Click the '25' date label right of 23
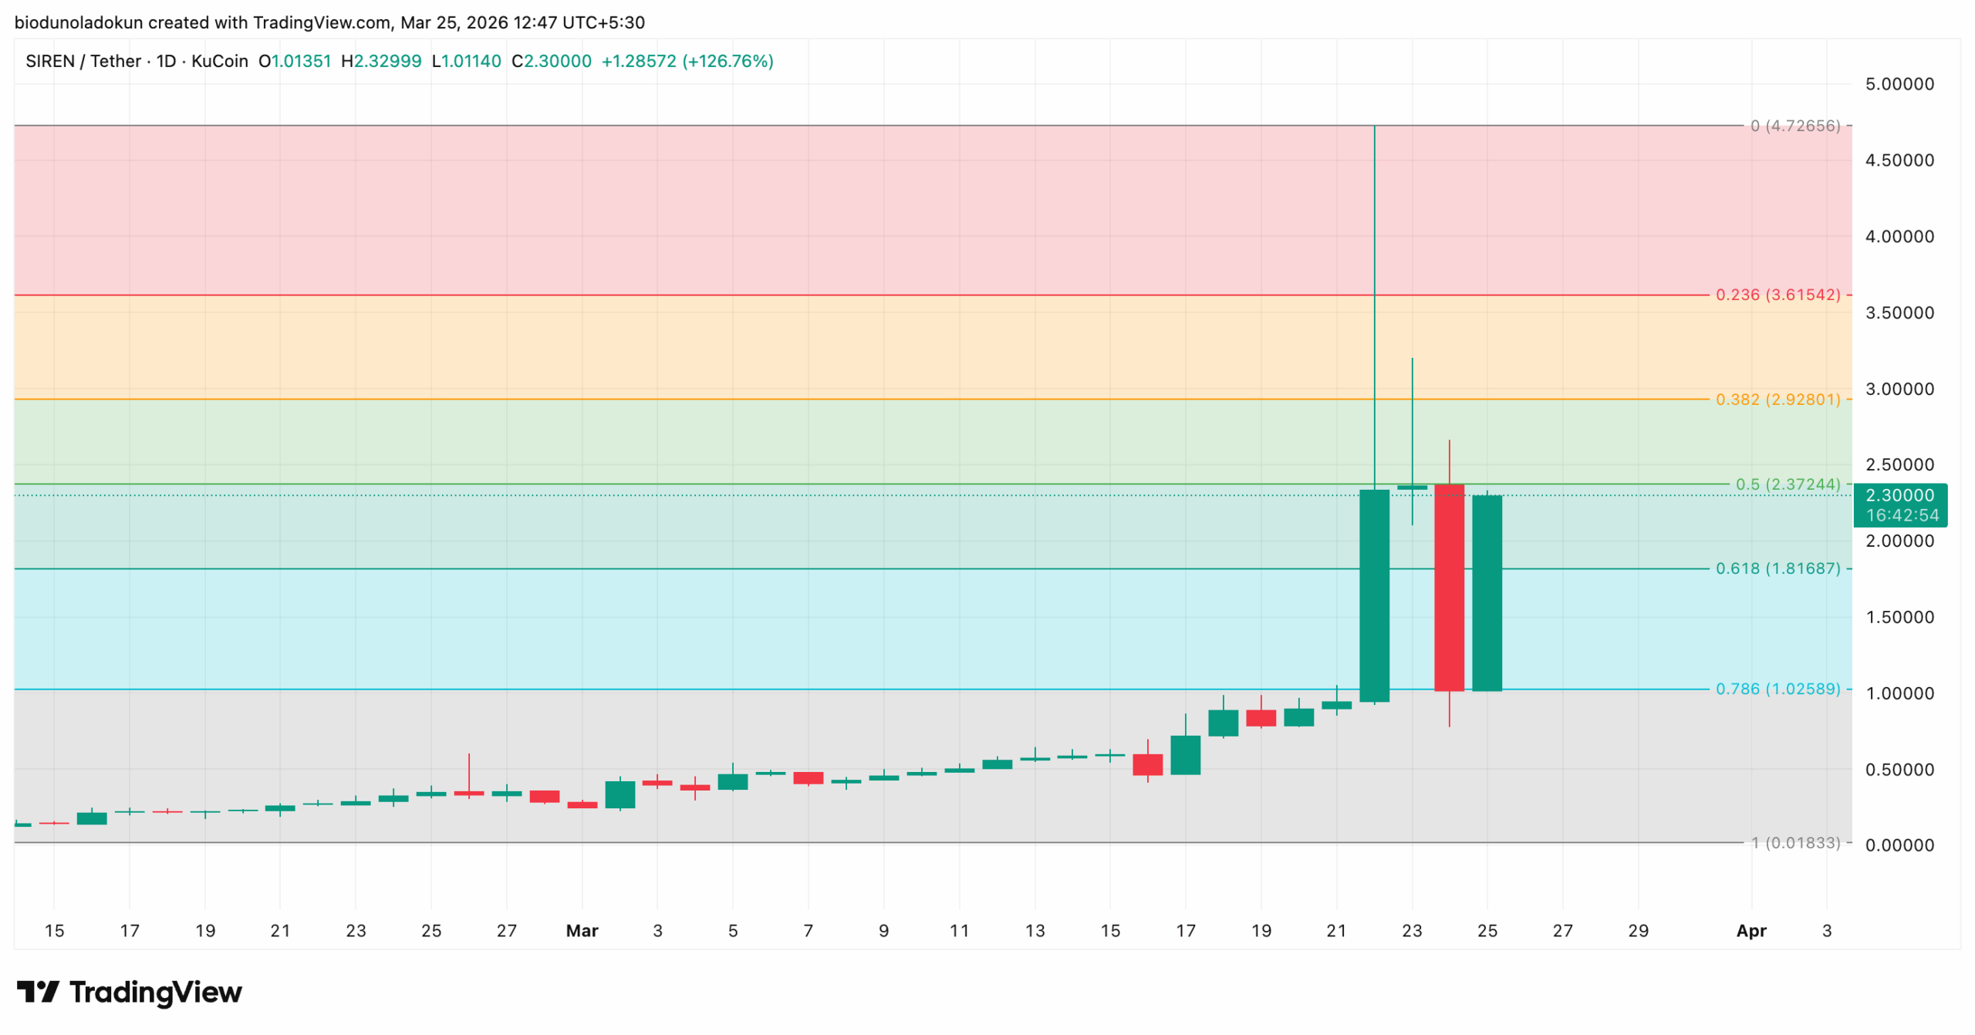 (1487, 931)
